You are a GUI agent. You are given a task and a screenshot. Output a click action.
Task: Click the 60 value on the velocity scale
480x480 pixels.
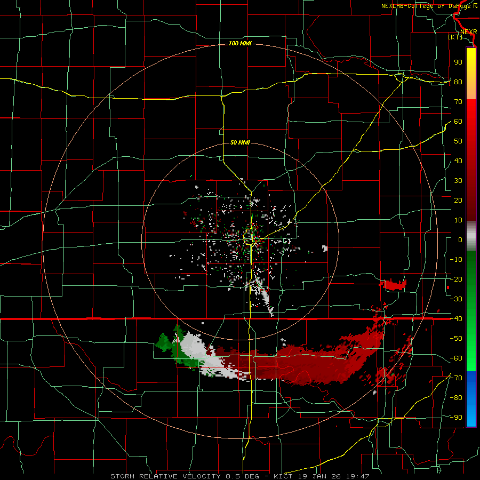pyautogui.click(x=458, y=122)
